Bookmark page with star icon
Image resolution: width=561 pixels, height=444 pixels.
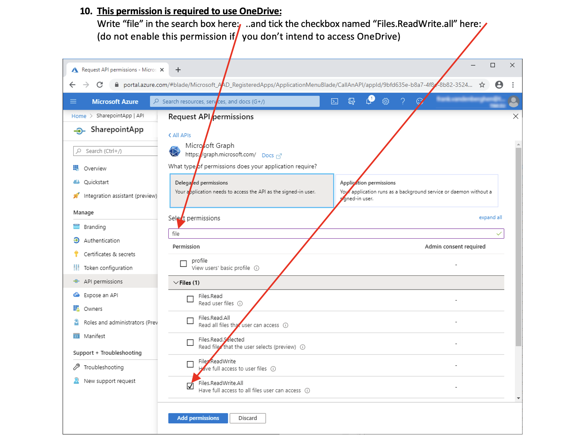pos(482,85)
